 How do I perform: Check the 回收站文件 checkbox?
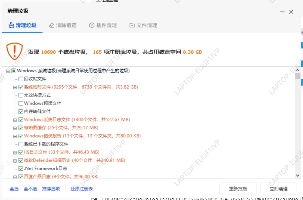[x=21, y=79]
